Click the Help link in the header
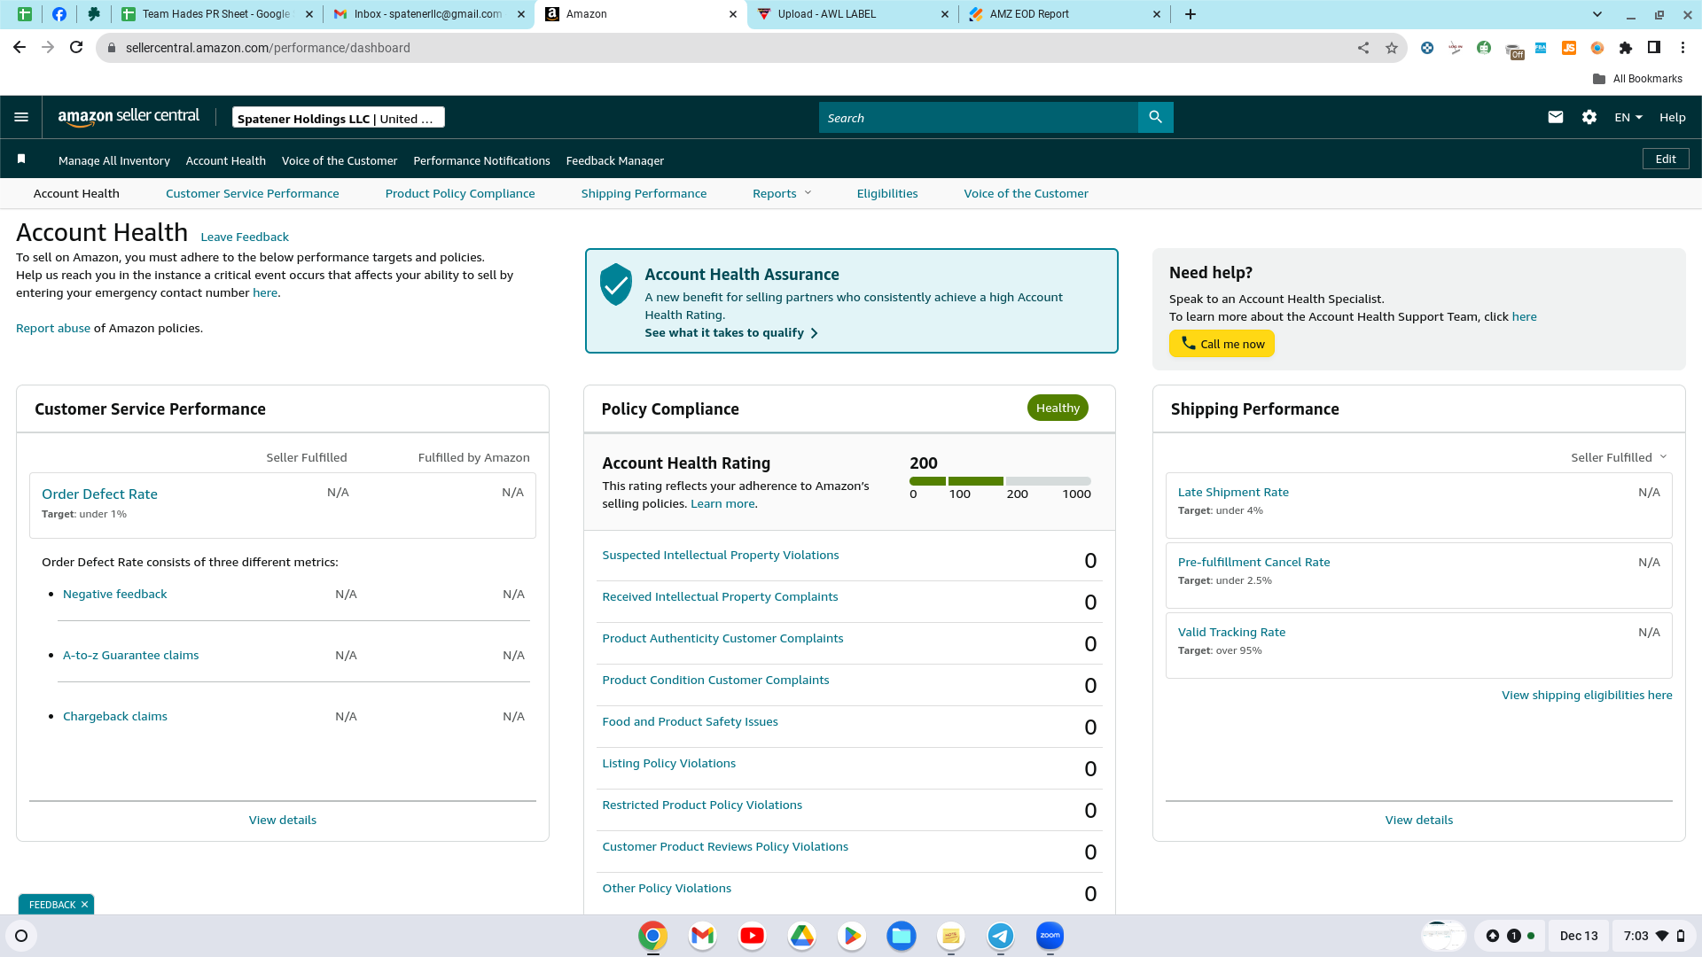 [1672, 117]
